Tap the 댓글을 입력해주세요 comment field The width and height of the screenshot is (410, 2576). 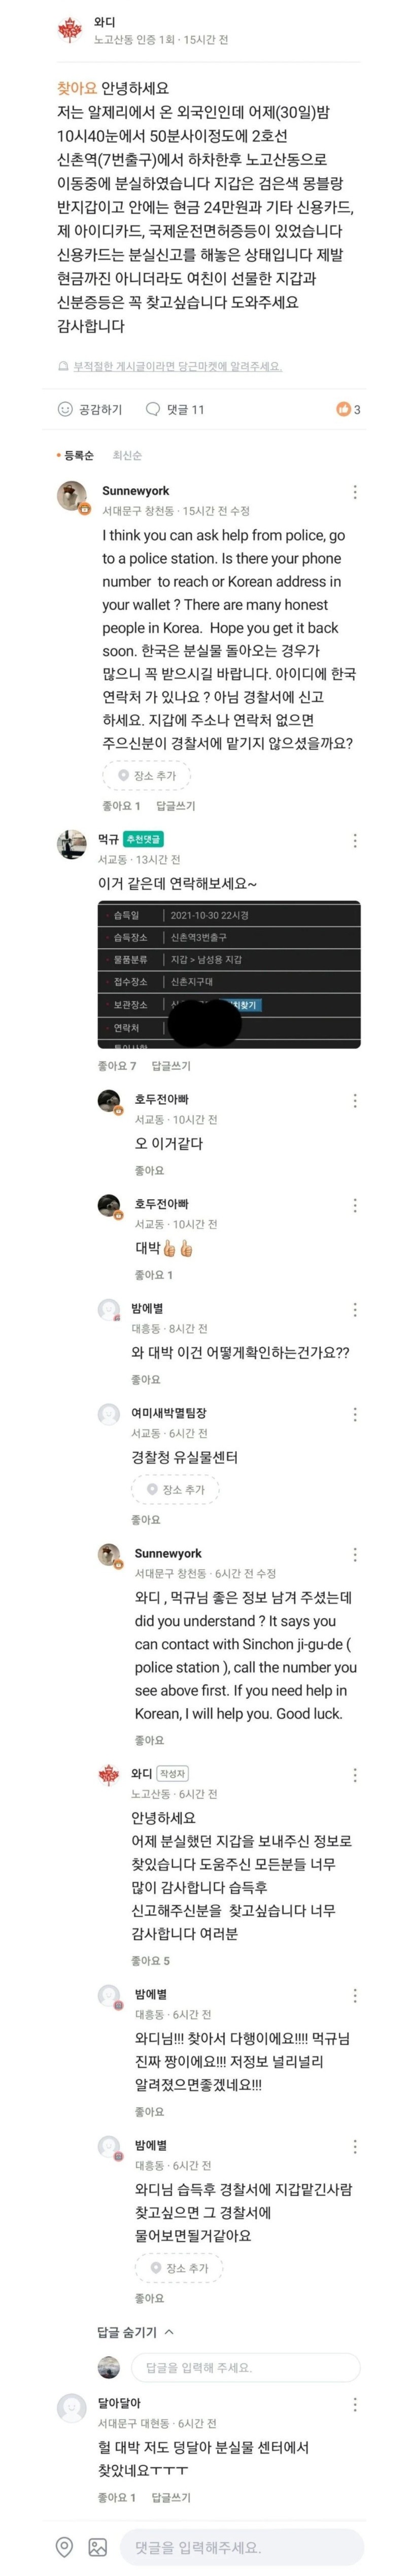240,2547
